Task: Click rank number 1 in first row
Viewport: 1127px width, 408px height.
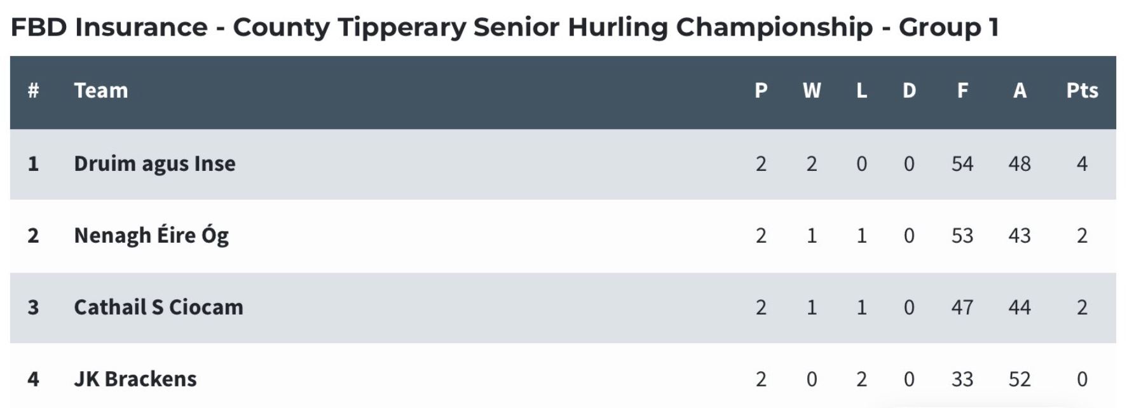Action: [x=33, y=164]
